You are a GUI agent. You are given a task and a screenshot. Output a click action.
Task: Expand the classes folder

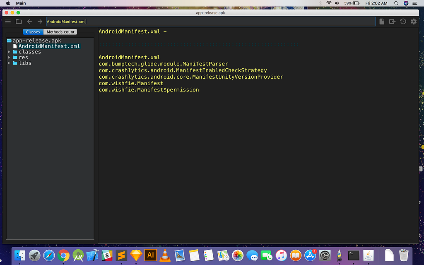9,52
